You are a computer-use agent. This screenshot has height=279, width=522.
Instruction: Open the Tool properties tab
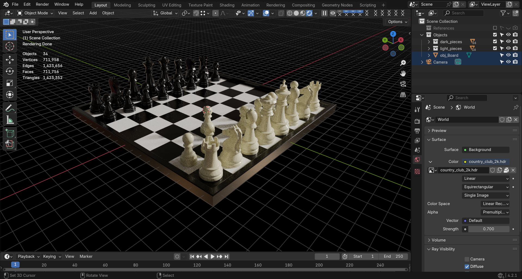[x=417, y=109]
